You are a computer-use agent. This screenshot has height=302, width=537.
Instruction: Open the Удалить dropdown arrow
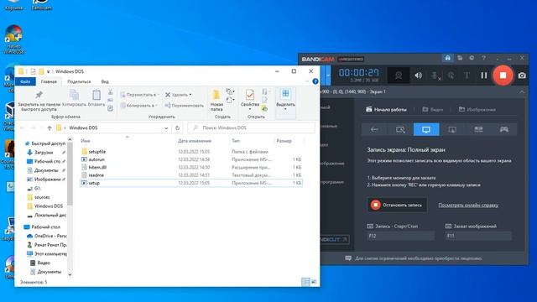coord(190,95)
